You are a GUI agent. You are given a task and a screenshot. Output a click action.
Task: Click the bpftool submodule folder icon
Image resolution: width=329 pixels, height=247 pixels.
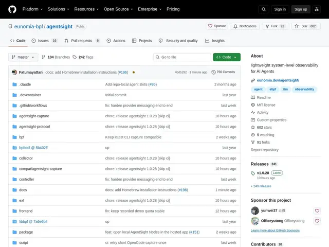click(14, 148)
